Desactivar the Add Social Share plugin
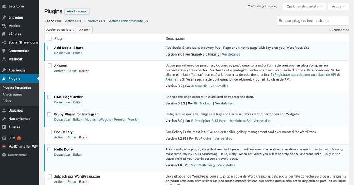Screen dimensions: 354x185 tap(62, 53)
